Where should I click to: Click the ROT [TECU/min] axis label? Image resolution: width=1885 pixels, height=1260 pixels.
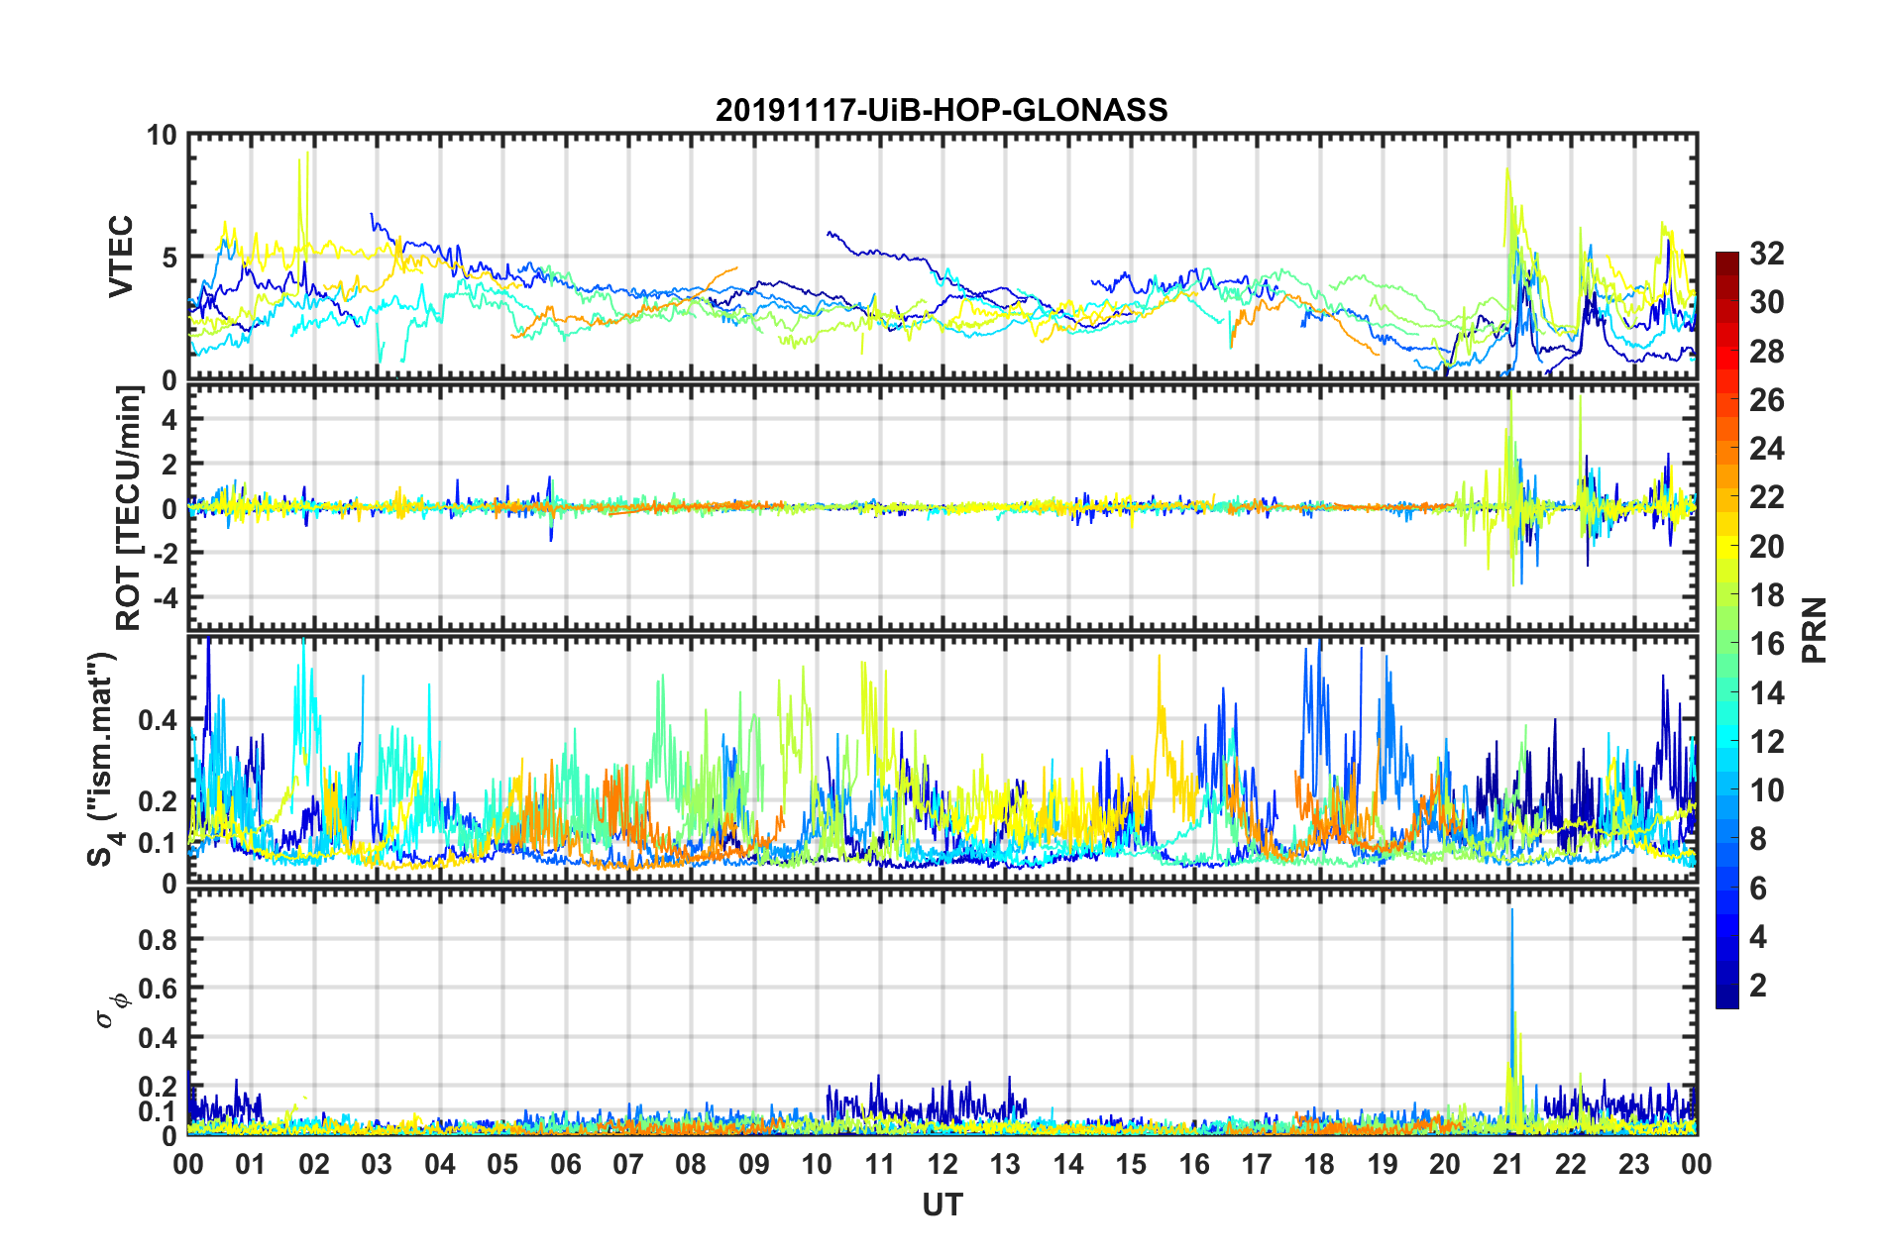(129, 508)
